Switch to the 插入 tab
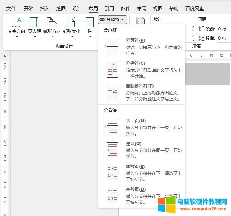Screen dimensions: 231x216 (45, 9)
